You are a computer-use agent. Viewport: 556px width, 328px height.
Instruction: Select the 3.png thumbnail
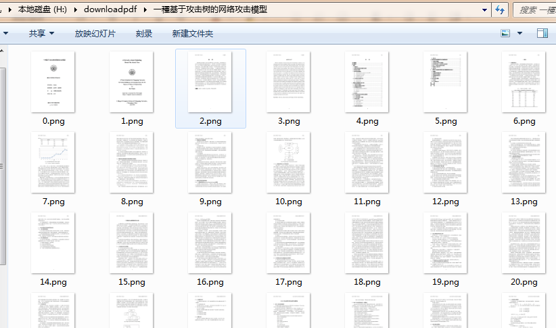pos(288,82)
